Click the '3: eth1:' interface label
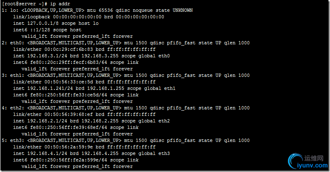 point(13,75)
